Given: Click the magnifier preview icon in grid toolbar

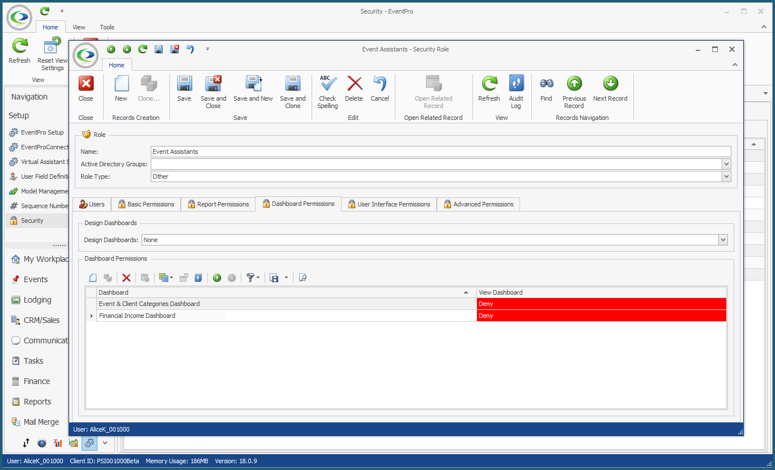Looking at the screenshot, I should pyautogui.click(x=303, y=278).
